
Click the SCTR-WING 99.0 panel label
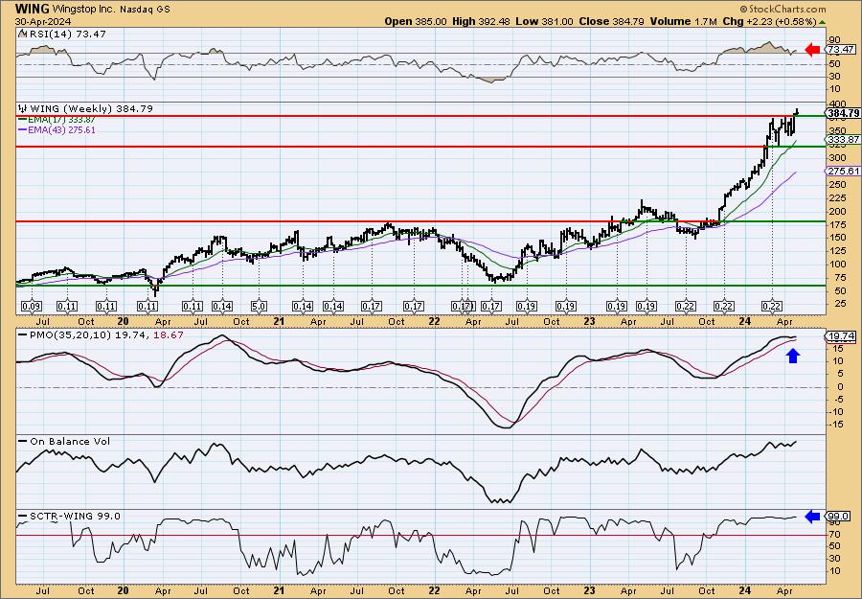click(75, 517)
